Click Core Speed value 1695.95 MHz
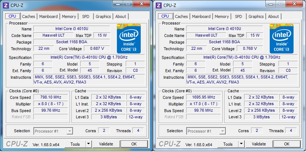Image resolution: width=306 pixels, height=152 pixels. 203,97
